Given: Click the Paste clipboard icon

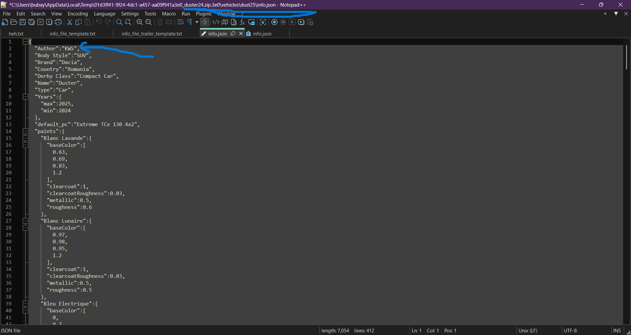Looking at the screenshot, I should (87, 22).
